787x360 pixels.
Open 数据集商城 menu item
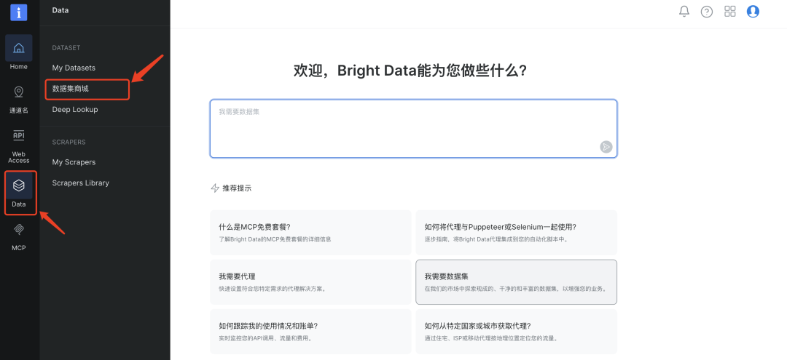70,89
